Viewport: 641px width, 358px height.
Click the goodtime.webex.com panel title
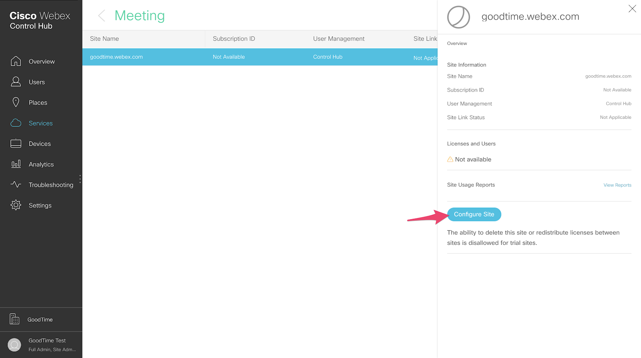click(x=530, y=16)
